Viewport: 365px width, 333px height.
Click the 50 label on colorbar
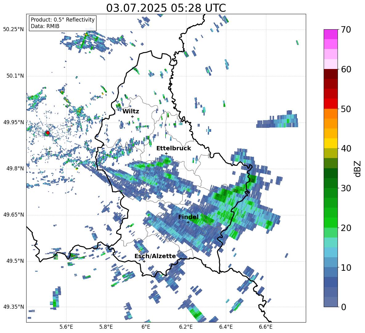click(x=346, y=109)
